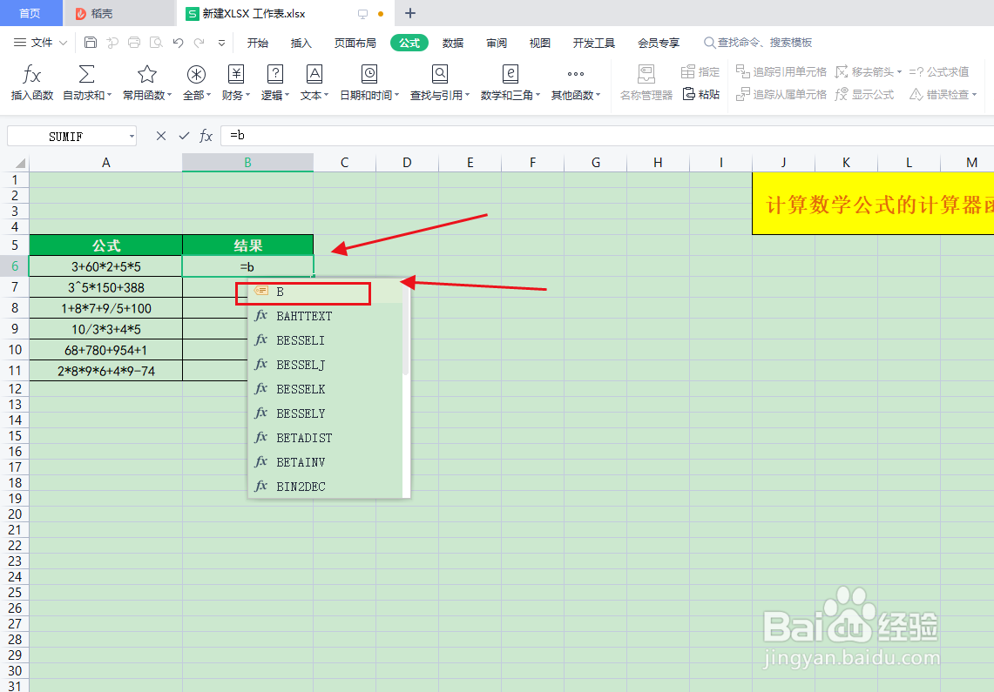
Task: Open the All functions asterisk icon
Action: coord(197,75)
